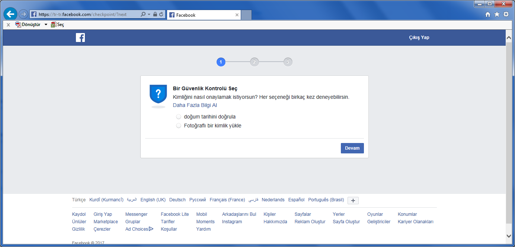Open the Gizlilik footer link
515x247 pixels.
point(79,229)
